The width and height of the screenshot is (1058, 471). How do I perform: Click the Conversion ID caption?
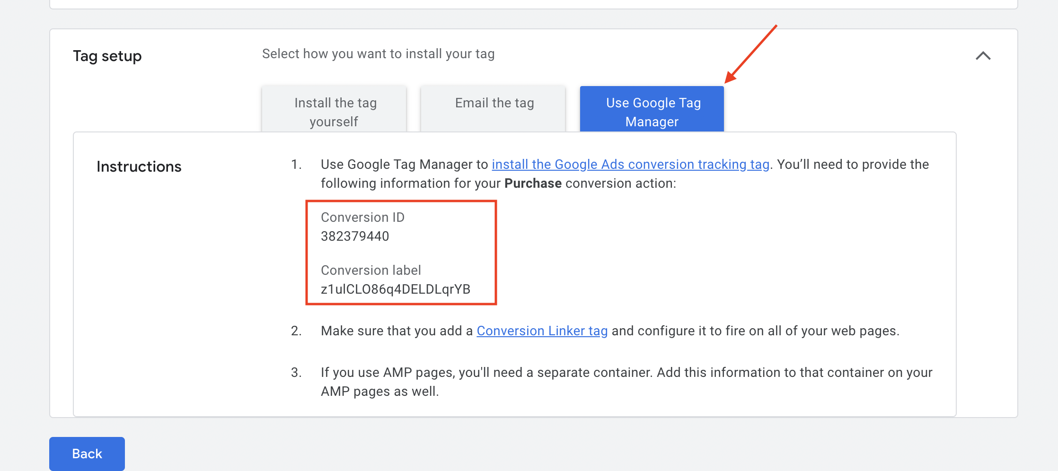(x=363, y=218)
